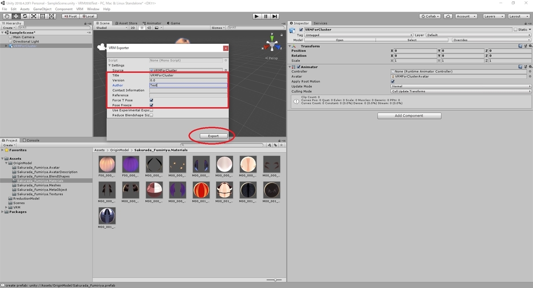Expand VRMForCluster in Hierarchy
Screen dimensions: 533x288
click(x=6, y=46)
